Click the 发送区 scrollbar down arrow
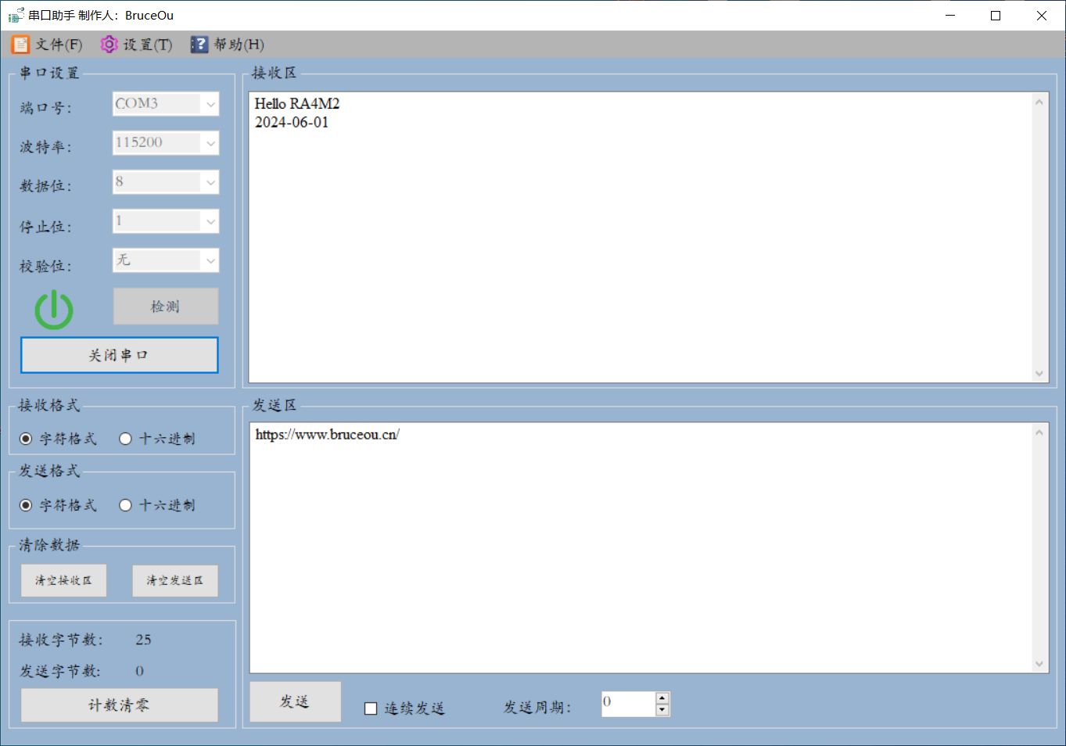1066x746 pixels. pos(1039,664)
